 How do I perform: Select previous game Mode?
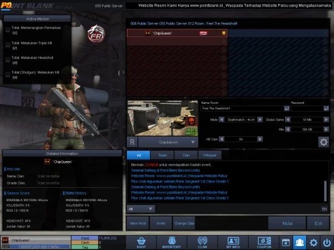[x=222, y=119]
